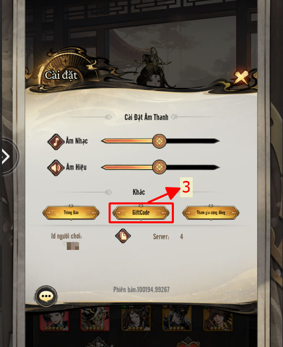
Task: Open the GiftCode button
Action: click(x=141, y=213)
